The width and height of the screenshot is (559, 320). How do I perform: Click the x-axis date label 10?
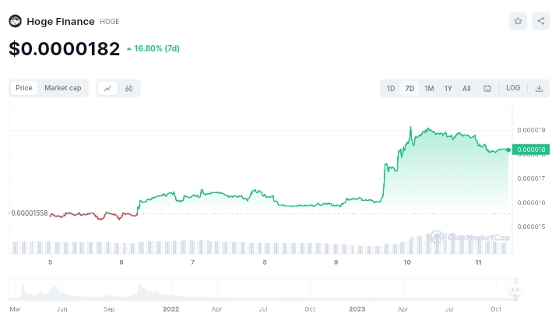pyautogui.click(x=407, y=262)
